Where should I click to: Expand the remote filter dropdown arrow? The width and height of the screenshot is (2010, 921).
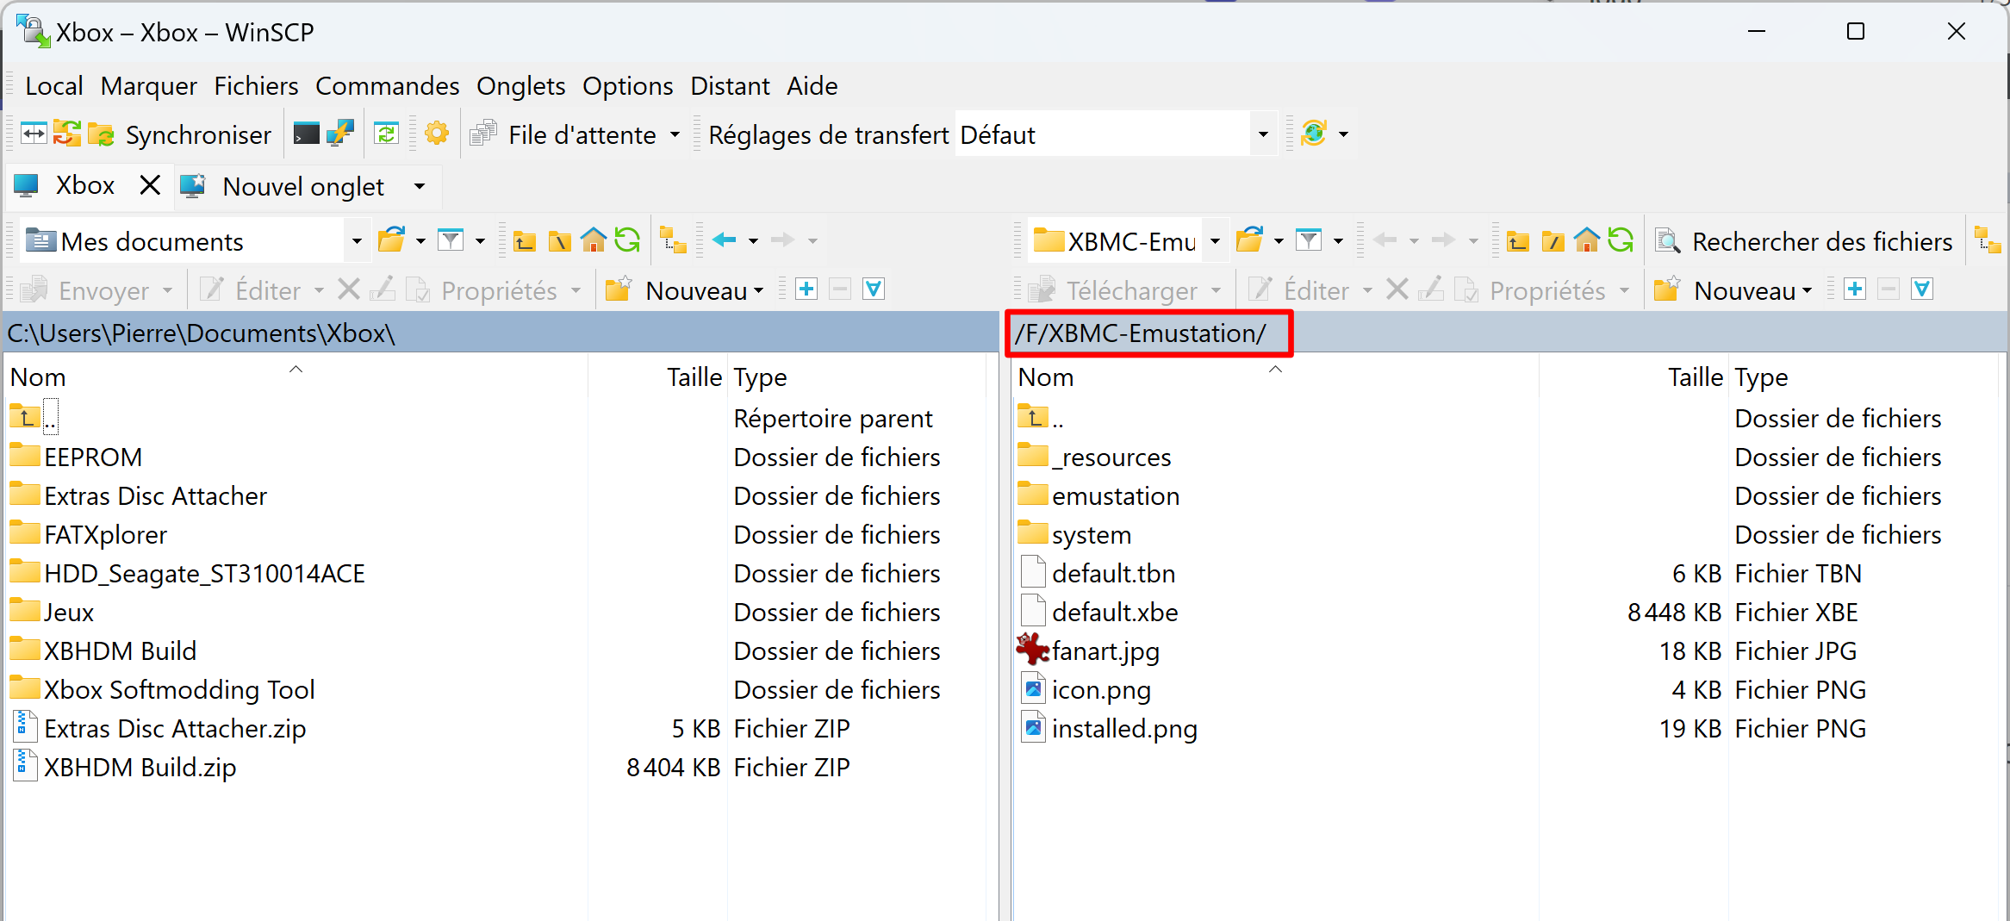pos(1338,241)
